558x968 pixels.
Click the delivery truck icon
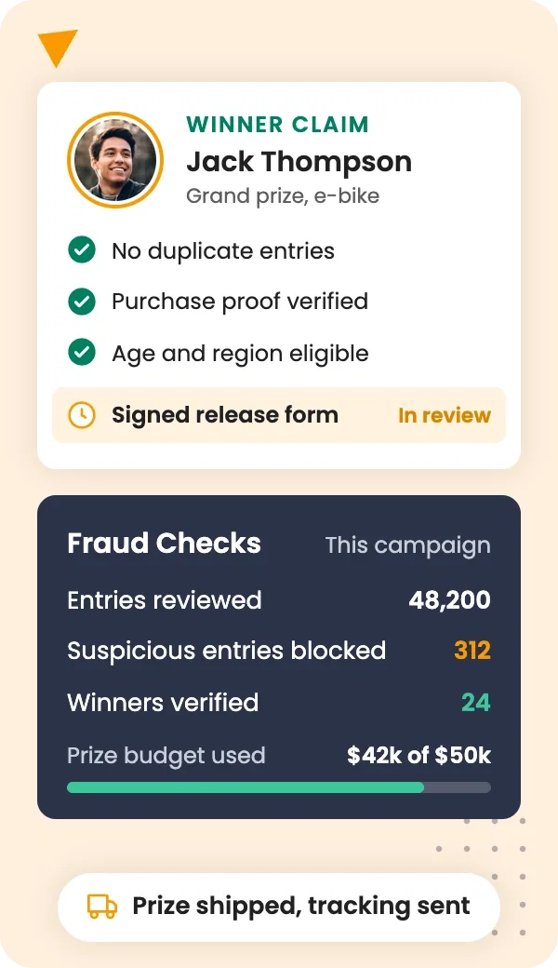coord(101,907)
